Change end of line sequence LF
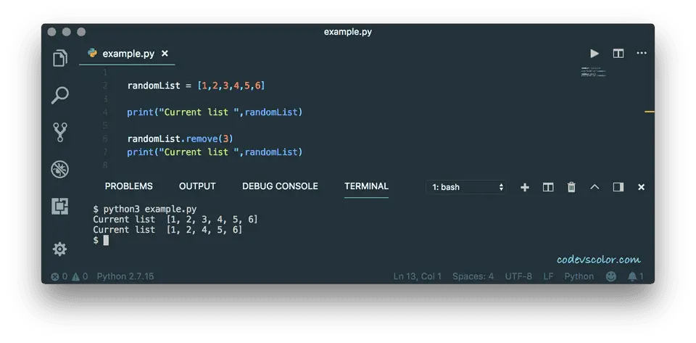696x343 pixels. point(548,276)
